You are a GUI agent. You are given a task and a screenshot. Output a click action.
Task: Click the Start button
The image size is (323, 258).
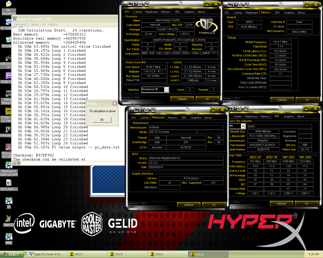pos(12,254)
